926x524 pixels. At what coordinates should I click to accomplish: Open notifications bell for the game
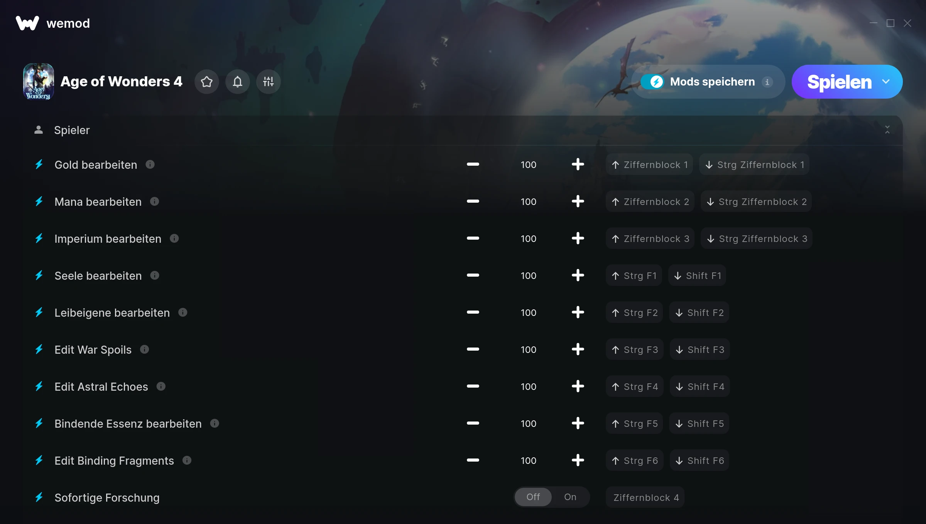click(x=238, y=82)
